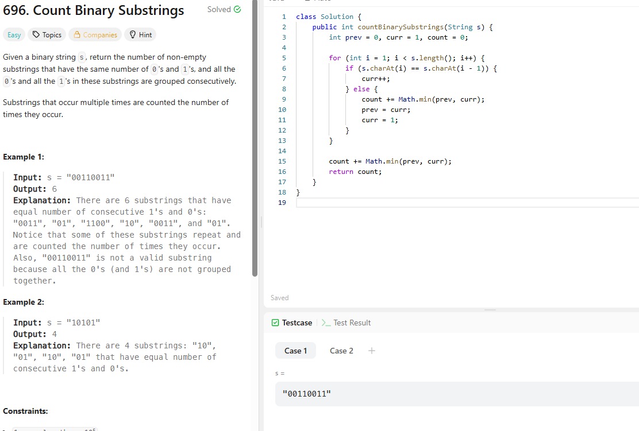Click the Test Result terminal icon
This screenshot has width=639, height=431.
(x=326, y=323)
